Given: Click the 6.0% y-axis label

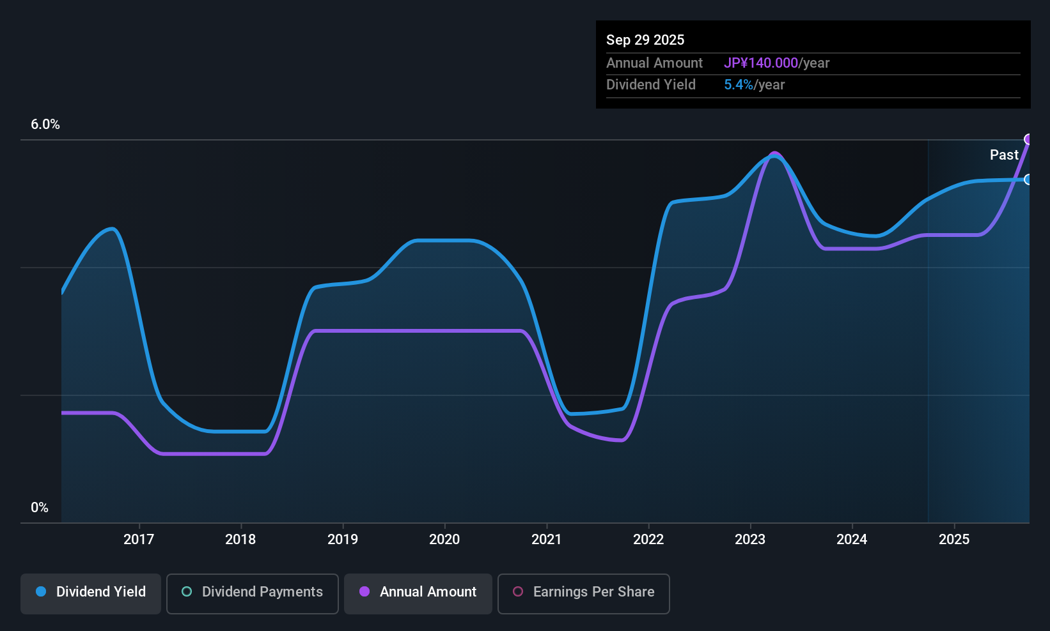Looking at the screenshot, I should (45, 125).
